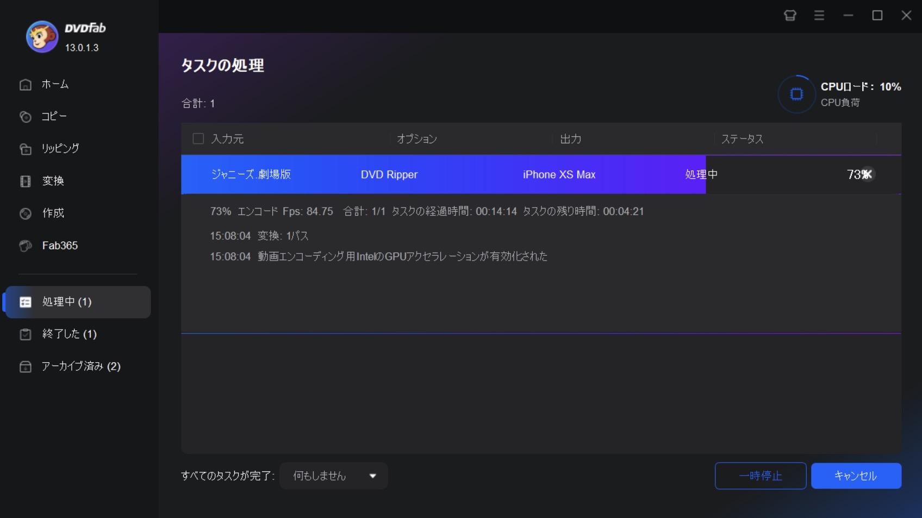Click the オプション column header
Viewport: 922px width, 518px height.
(417, 139)
